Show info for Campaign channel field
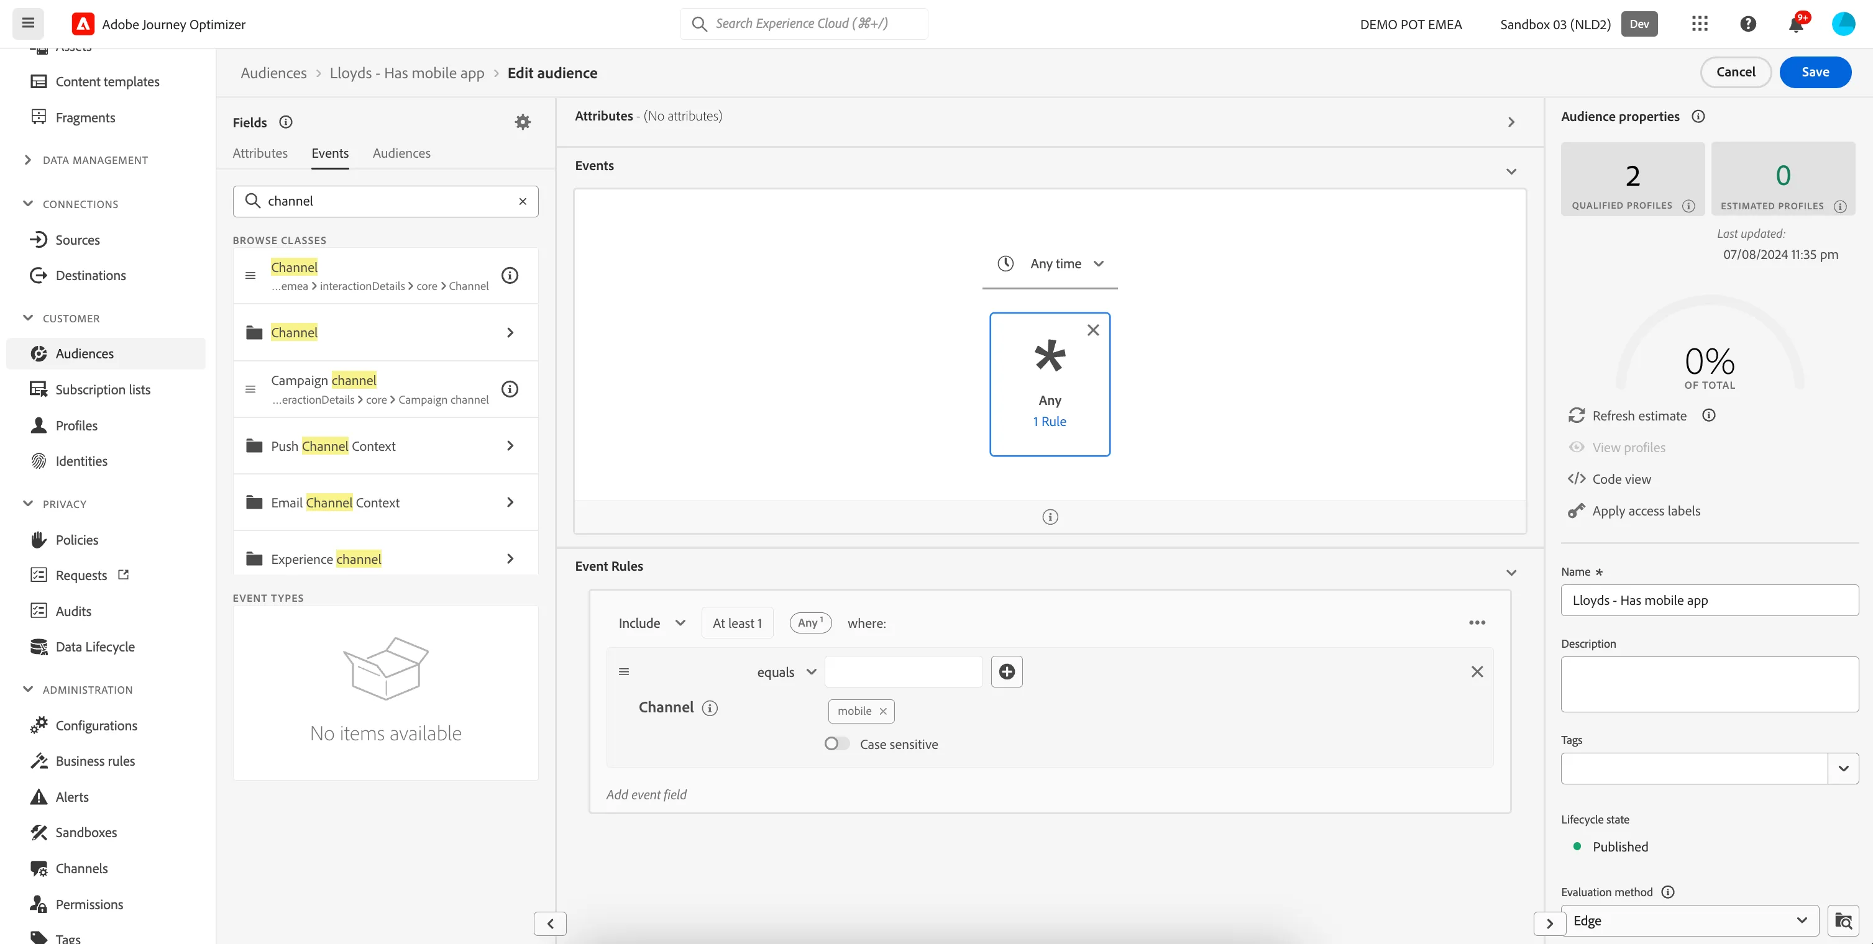The height and width of the screenshot is (944, 1873). (x=510, y=389)
